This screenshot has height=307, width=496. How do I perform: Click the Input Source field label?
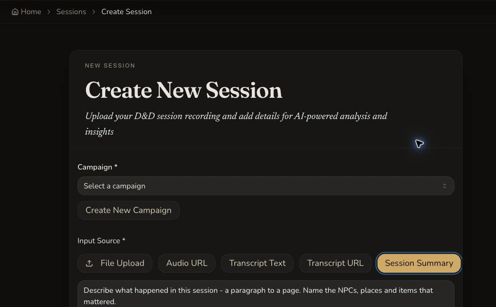coord(101,241)
